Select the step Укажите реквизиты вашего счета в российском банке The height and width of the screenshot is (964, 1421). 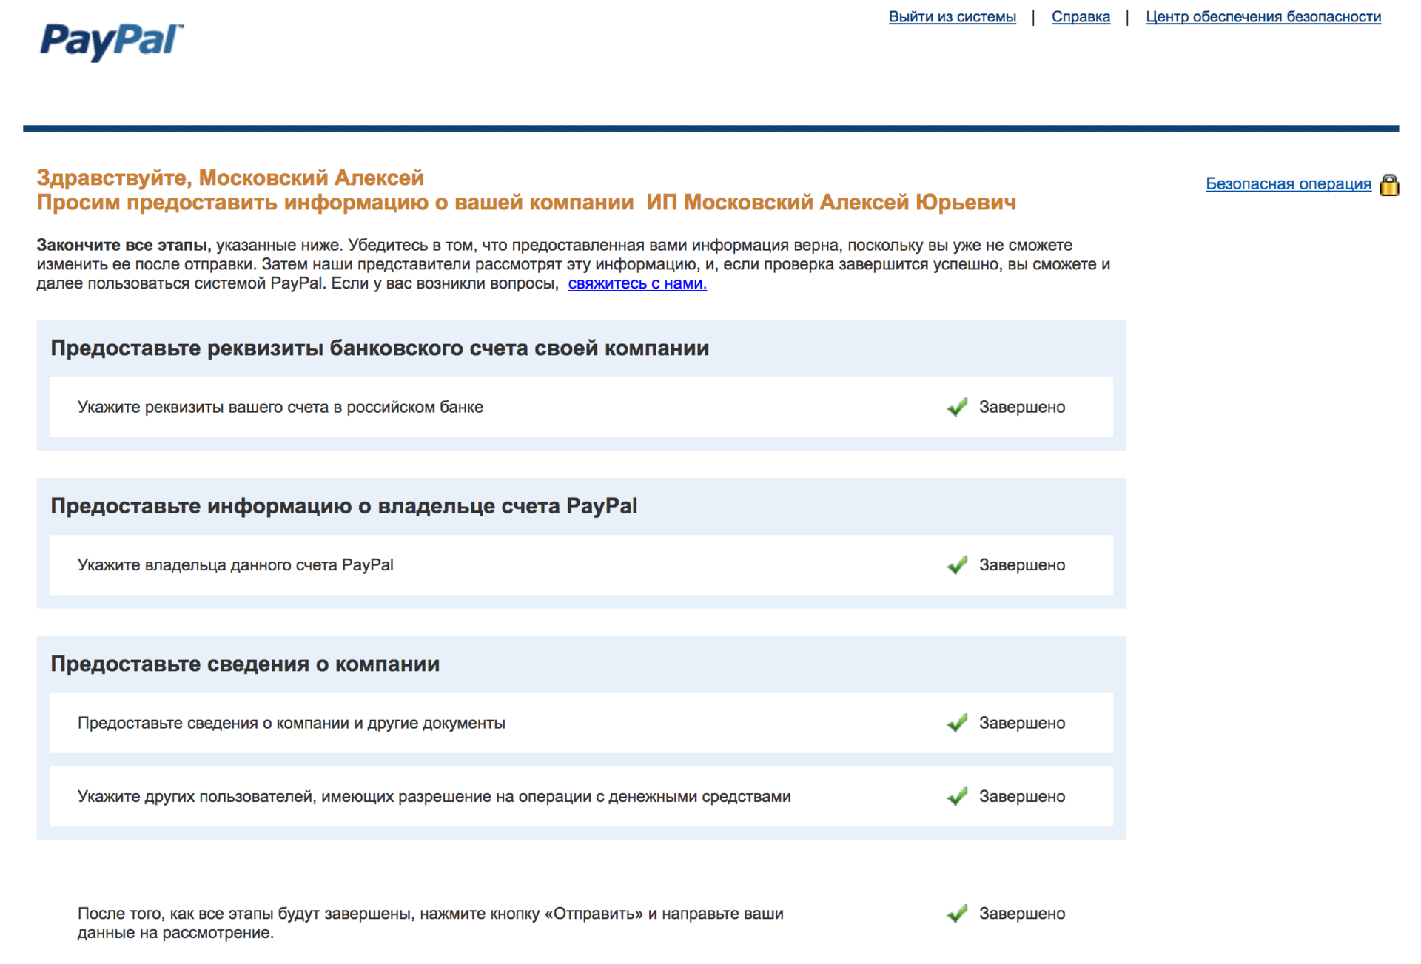click(280, 406)
